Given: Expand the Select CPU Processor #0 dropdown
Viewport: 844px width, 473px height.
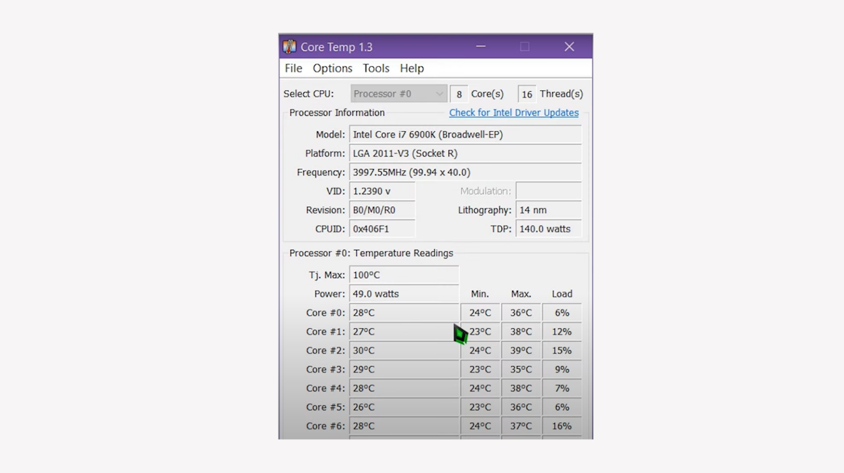Looking at the screenshot, I should click(398, 94).
